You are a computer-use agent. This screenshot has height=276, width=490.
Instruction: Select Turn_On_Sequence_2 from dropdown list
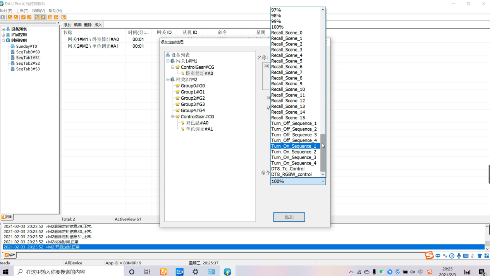[294, 152]
